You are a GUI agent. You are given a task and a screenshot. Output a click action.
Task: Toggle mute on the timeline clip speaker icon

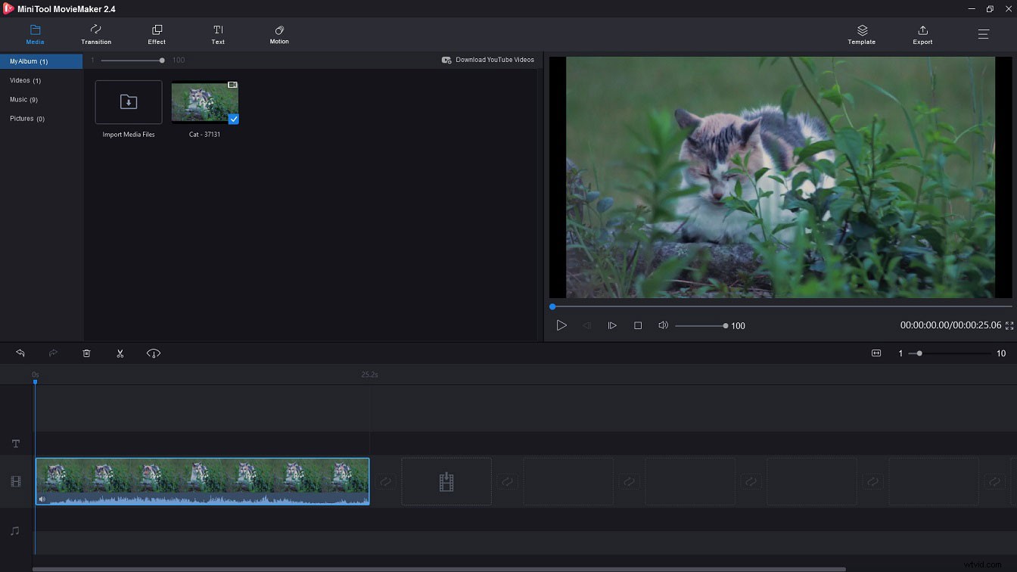[43, 498]
